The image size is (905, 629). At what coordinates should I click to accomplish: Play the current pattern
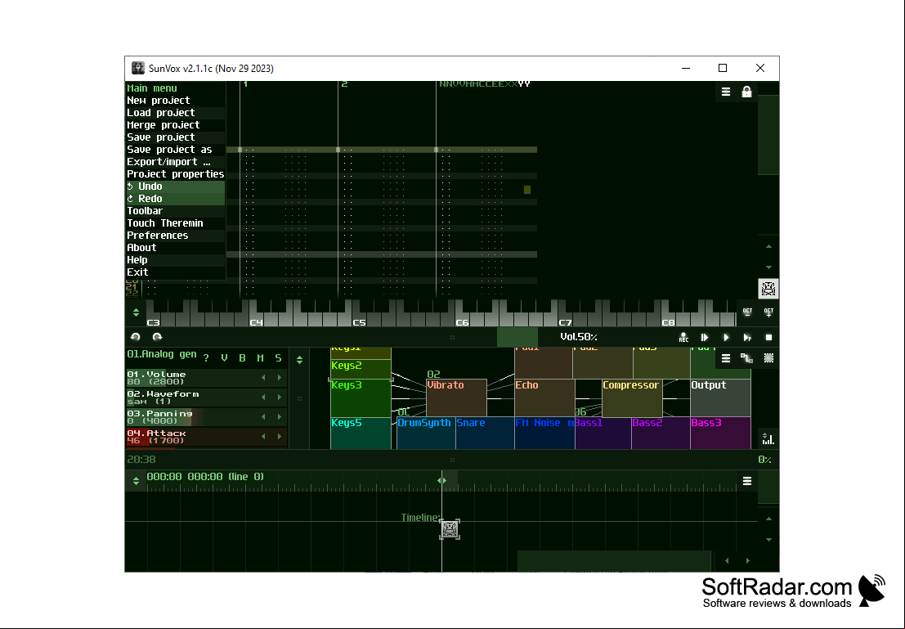[747, 337]
